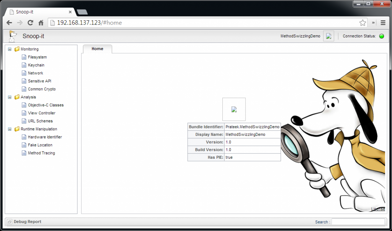Click the green connection status indicator
Image resolution: width=392 pixels, height=231 pixels.
pos(381,36)
